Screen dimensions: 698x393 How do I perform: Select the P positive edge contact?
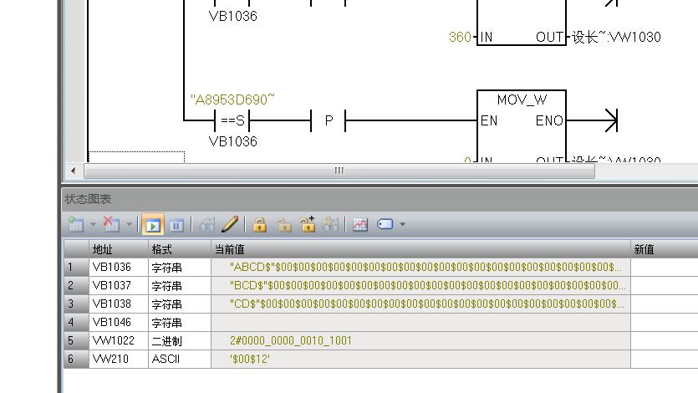pos(329,121)
